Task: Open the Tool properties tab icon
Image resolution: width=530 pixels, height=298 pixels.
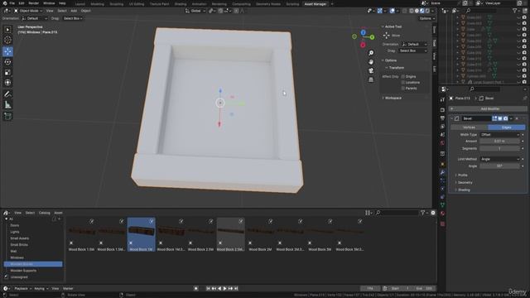Action: click(x=442, y=99)
